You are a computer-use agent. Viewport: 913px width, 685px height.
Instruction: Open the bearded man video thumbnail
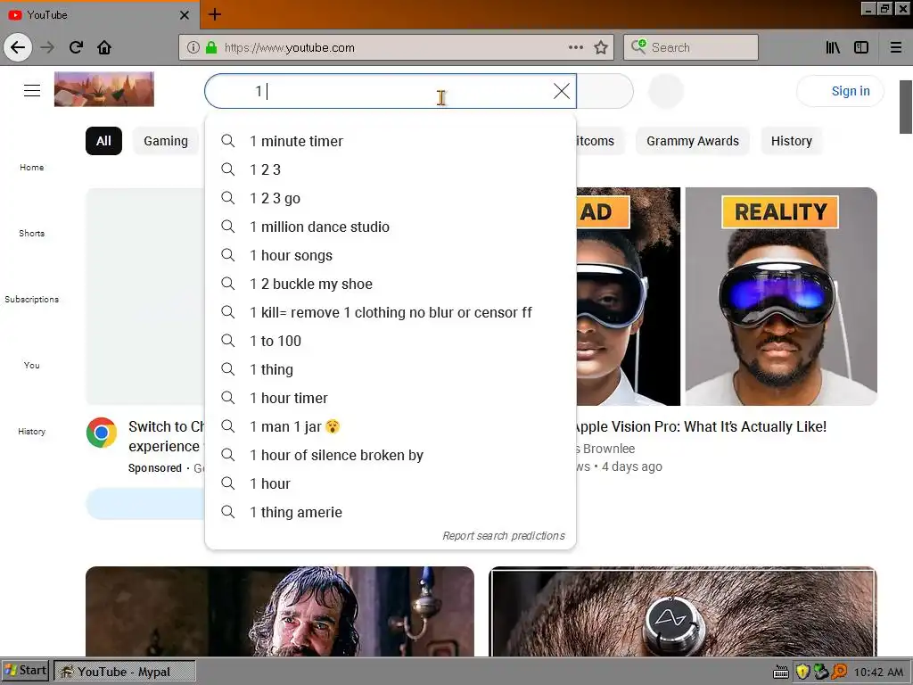(280, 611)
